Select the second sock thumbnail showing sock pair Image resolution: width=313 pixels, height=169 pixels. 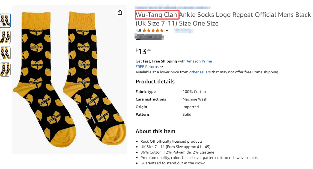pos(6,37)
